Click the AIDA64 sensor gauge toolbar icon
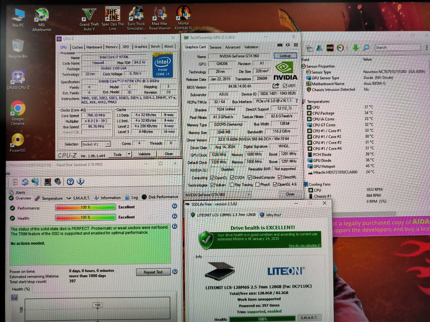 click(340, 48)
